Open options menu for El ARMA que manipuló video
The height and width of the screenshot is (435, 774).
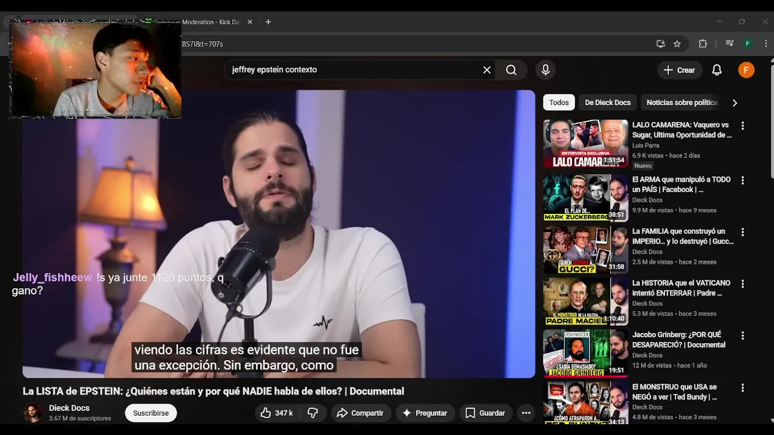743,181
